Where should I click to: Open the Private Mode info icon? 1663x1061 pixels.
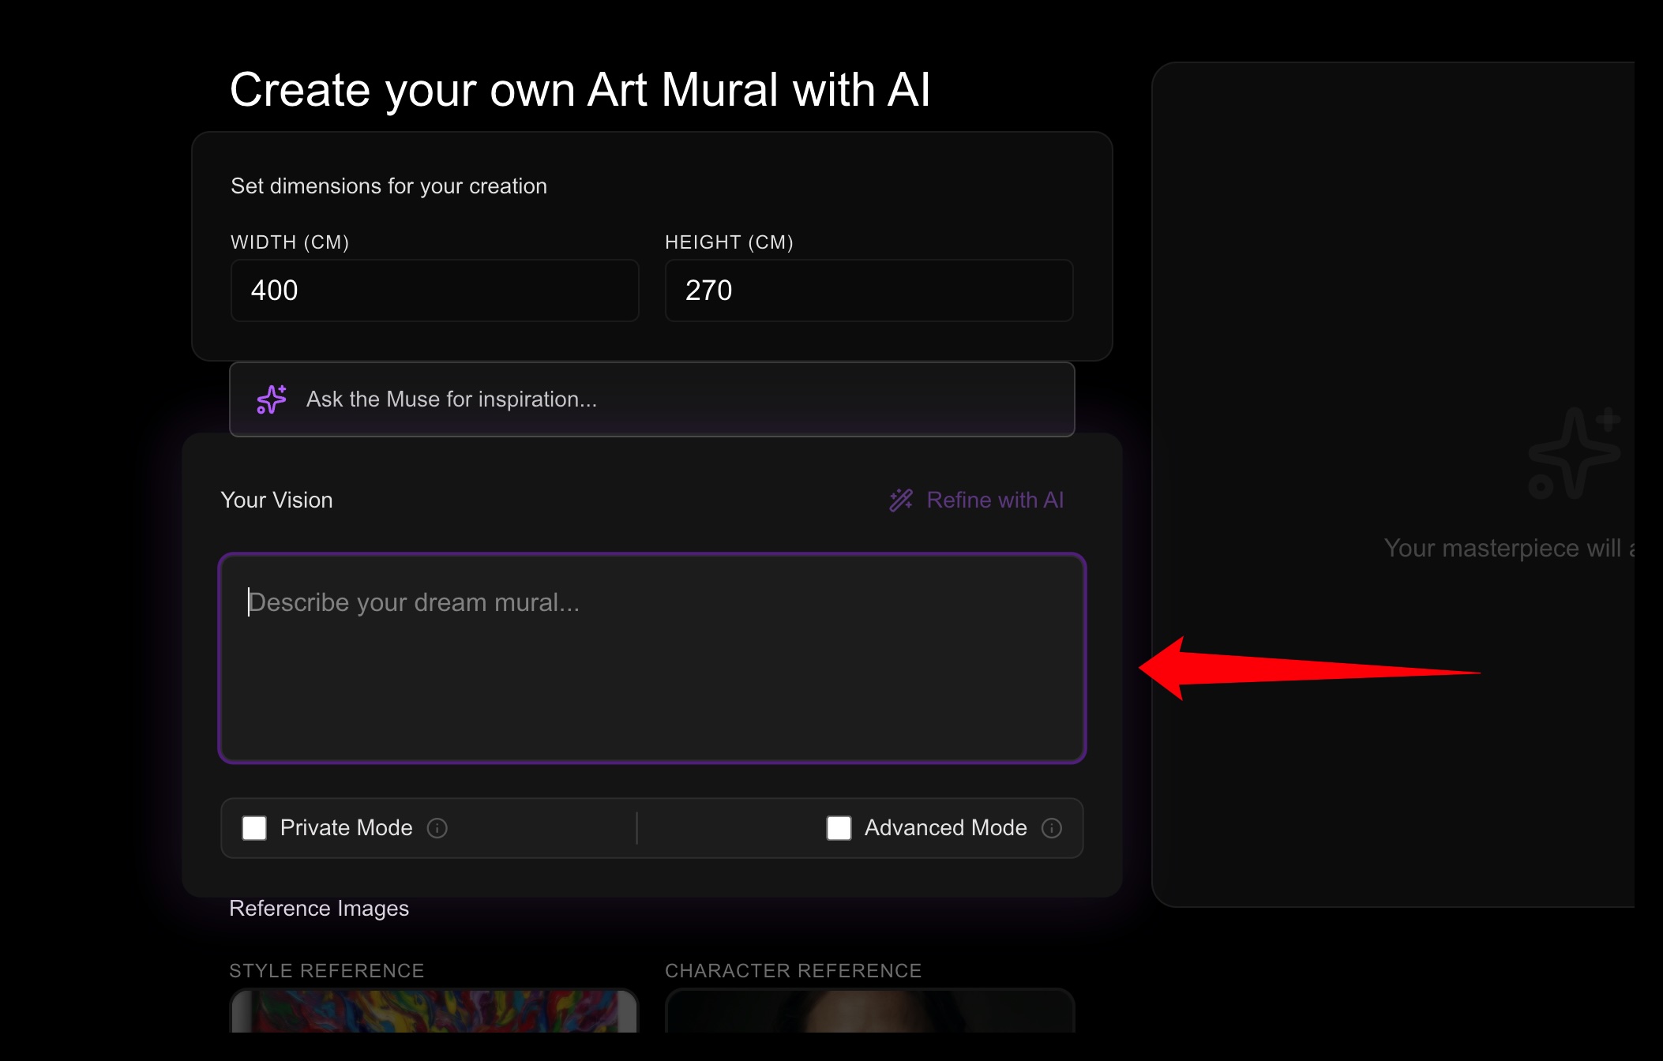[x=437, y=827]
